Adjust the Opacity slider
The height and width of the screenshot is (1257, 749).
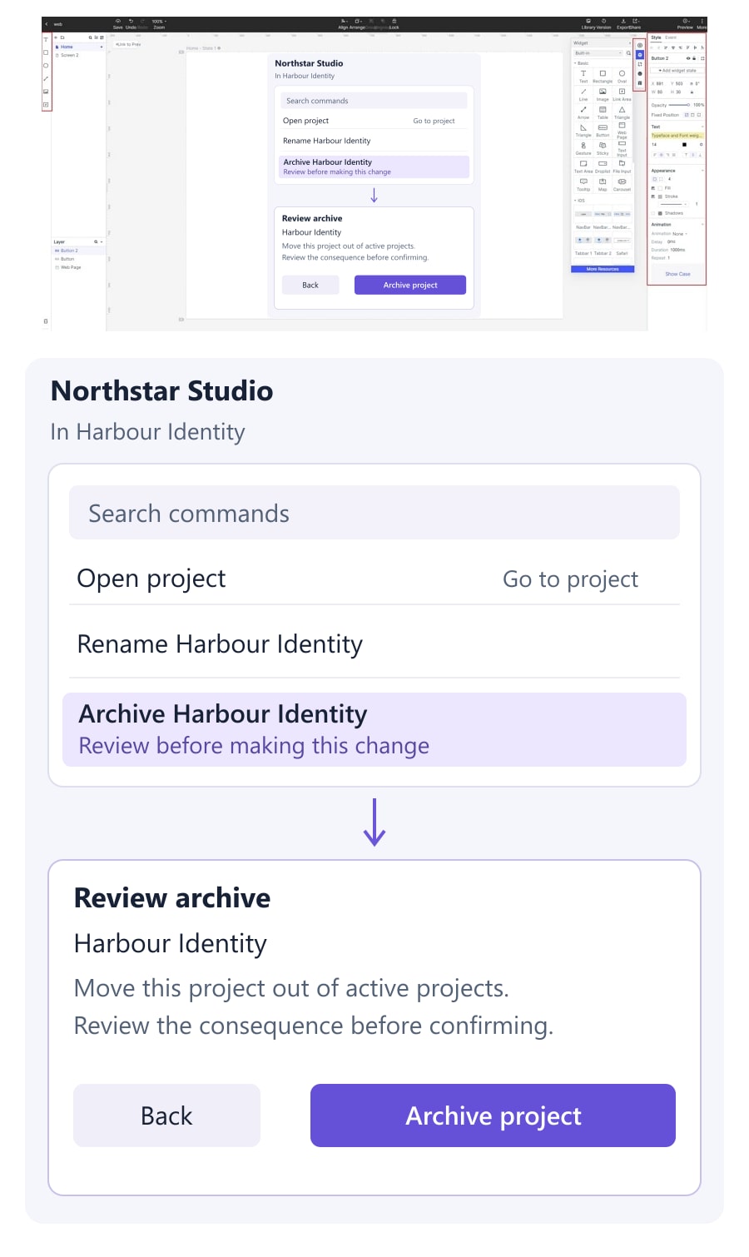[x=679, y=105]
